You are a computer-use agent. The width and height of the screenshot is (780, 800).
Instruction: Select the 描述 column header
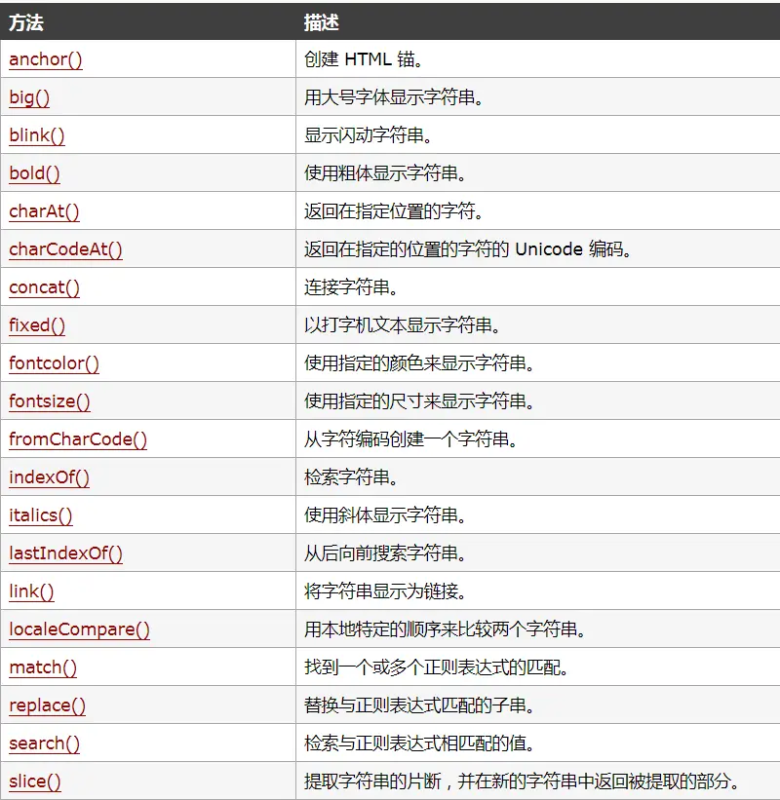[321, 22]
